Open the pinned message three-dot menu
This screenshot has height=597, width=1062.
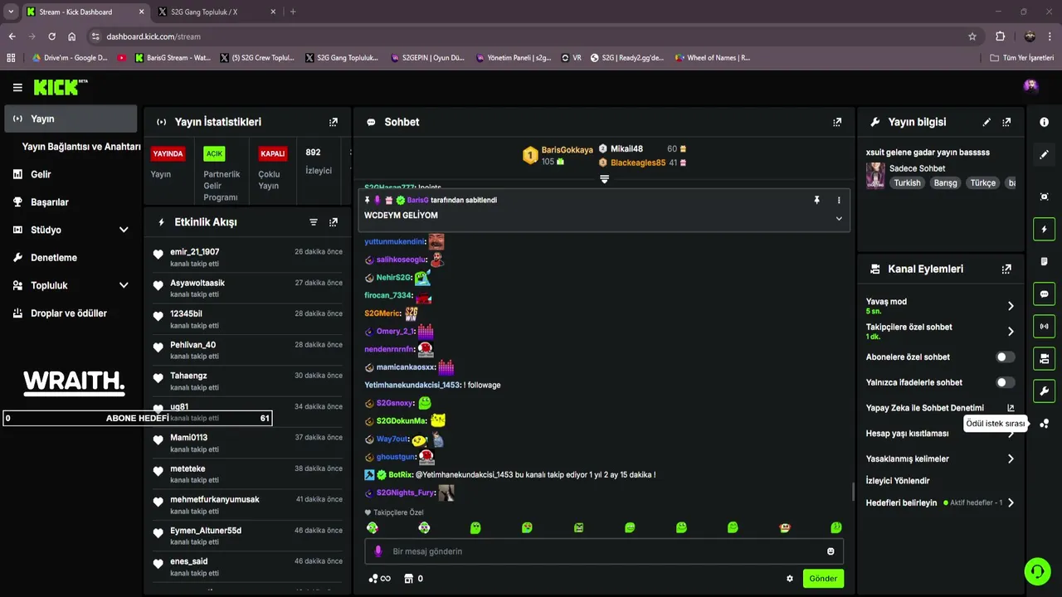point(839,200)
